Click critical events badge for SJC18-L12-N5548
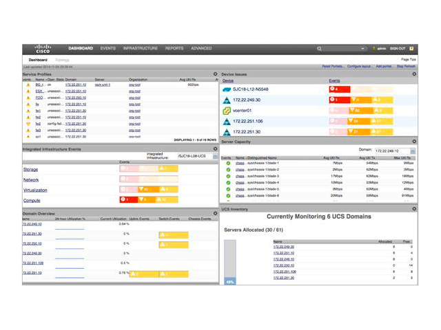The height and width of the screenshot is (330, 441). (340, 89)
